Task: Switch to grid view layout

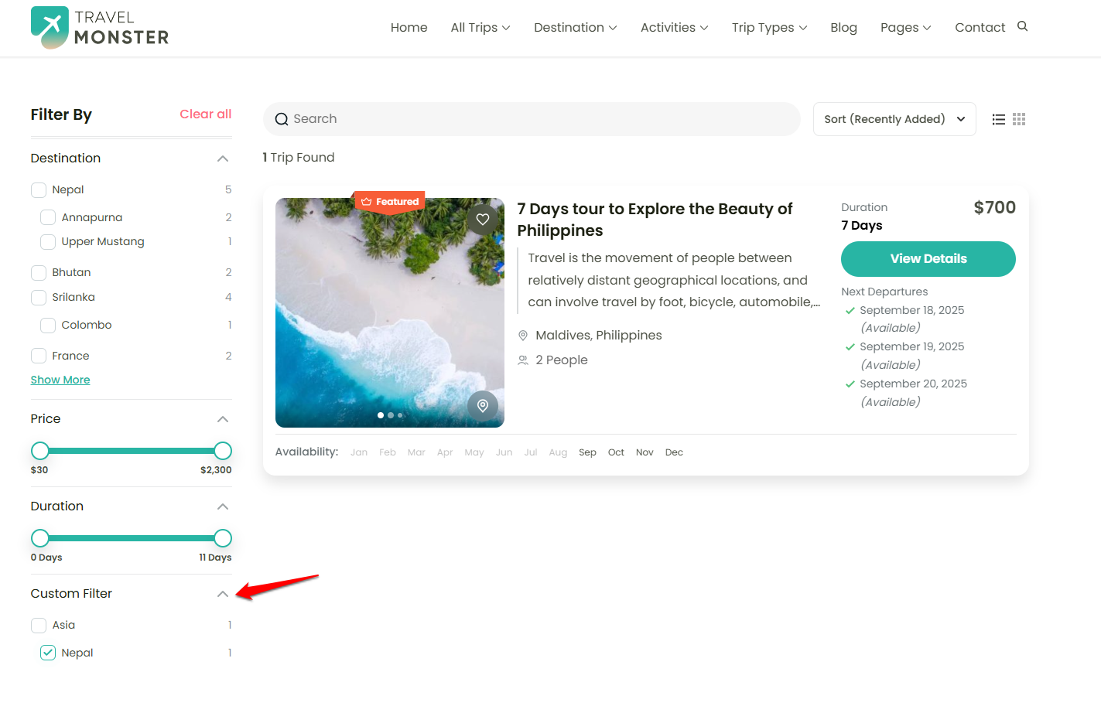Action: click(x=1018, y=119)
